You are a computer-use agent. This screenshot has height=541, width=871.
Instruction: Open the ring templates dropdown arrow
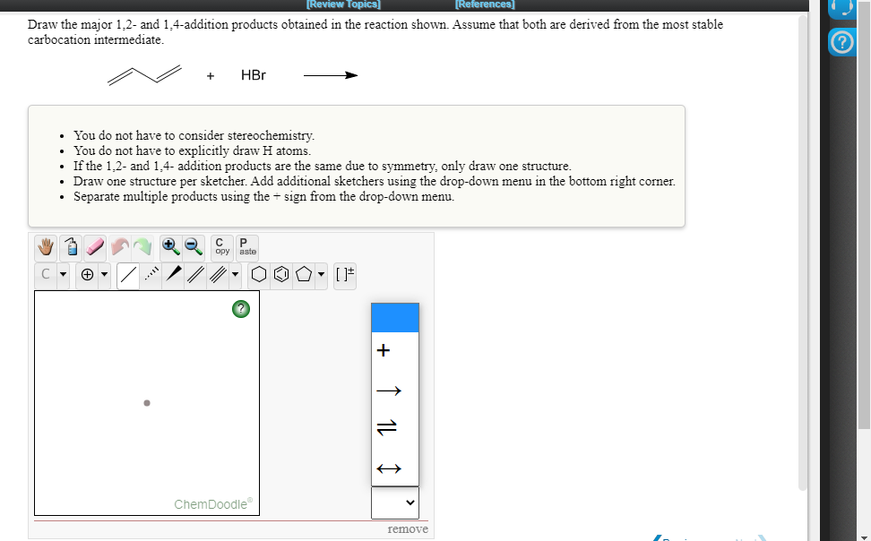click(x=321, y=274)
